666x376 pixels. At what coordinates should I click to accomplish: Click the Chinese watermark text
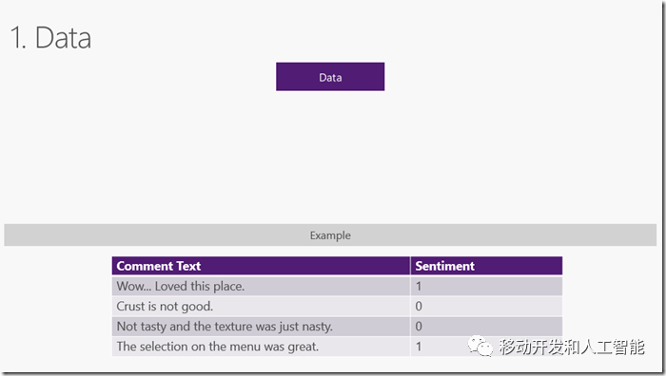572,347
